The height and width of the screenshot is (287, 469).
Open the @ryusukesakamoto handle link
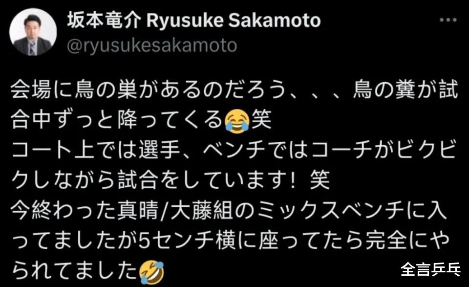coord(152,45)
